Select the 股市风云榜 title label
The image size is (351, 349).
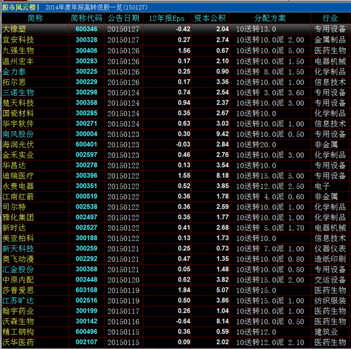[19, 8]
